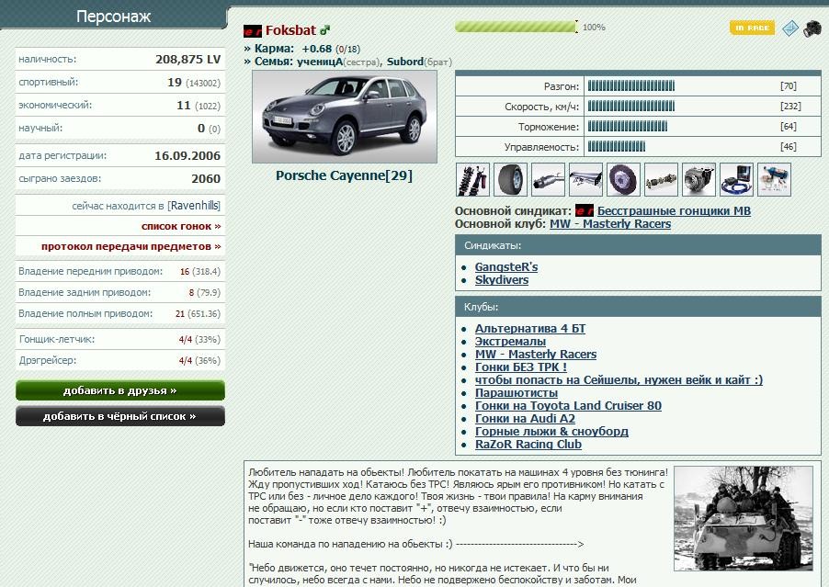Click syndicate emblem beside Бесстрашные гонщики MB
Image resolution: width=829 pixels, height=587 pixels.
[585, 210]
